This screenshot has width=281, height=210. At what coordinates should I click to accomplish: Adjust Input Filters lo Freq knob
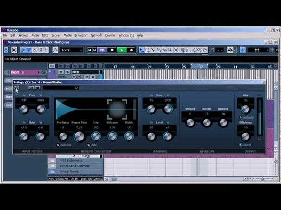point(24,109)
